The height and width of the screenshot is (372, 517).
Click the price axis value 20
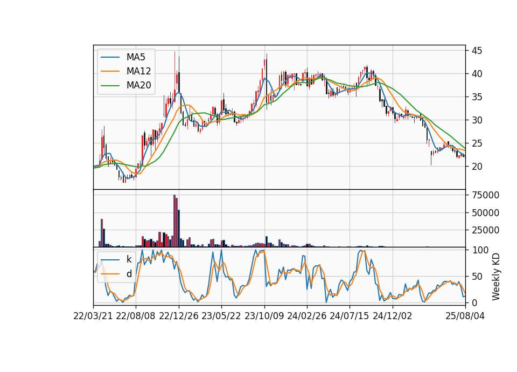[477, 167]
